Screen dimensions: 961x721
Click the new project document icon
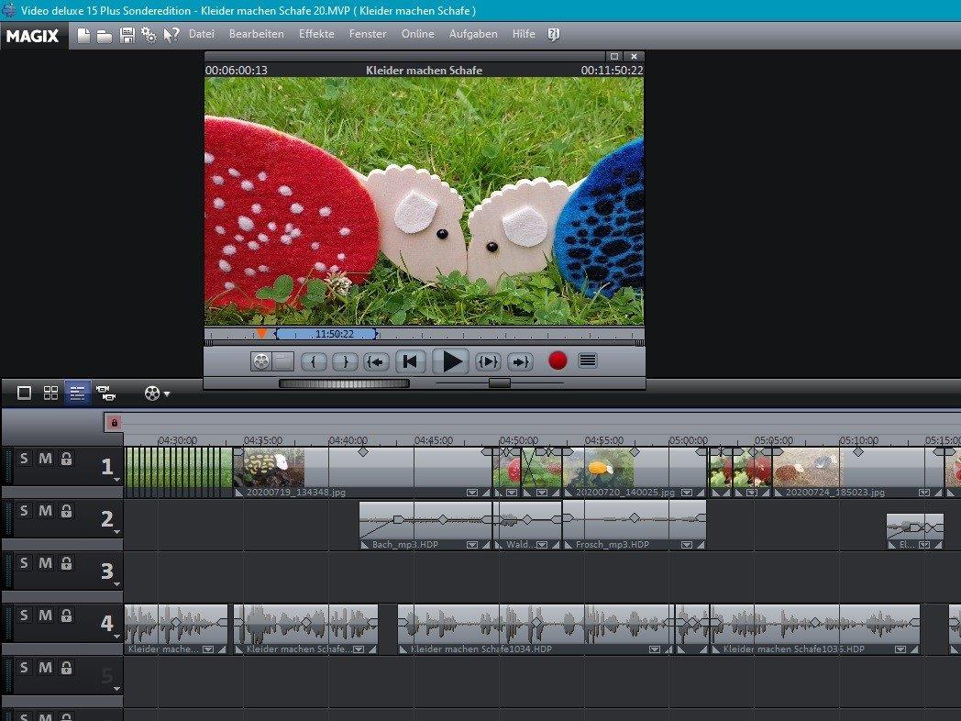[x=83, y=35]
